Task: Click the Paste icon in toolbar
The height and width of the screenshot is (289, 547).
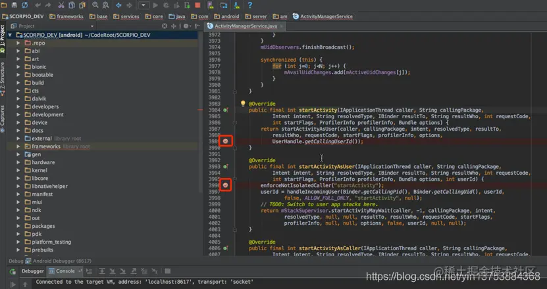Action: click(82, 5)
